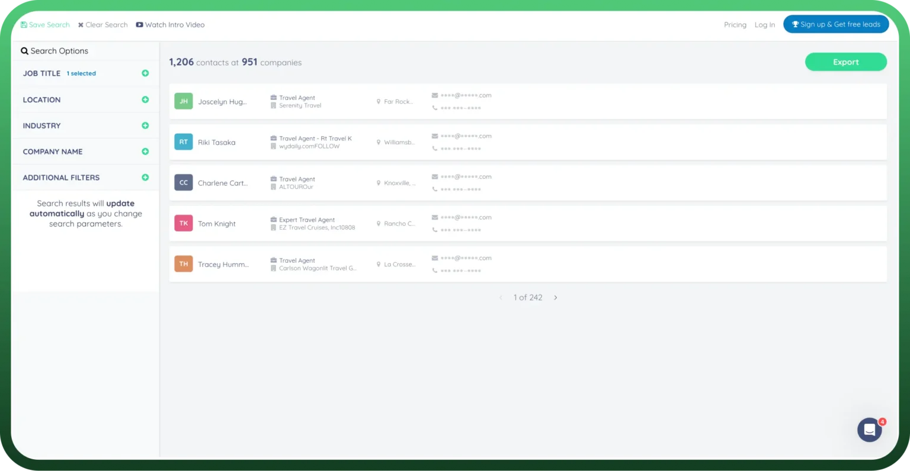Open the COMPANY NAME filter label

[x=53, y=151]
